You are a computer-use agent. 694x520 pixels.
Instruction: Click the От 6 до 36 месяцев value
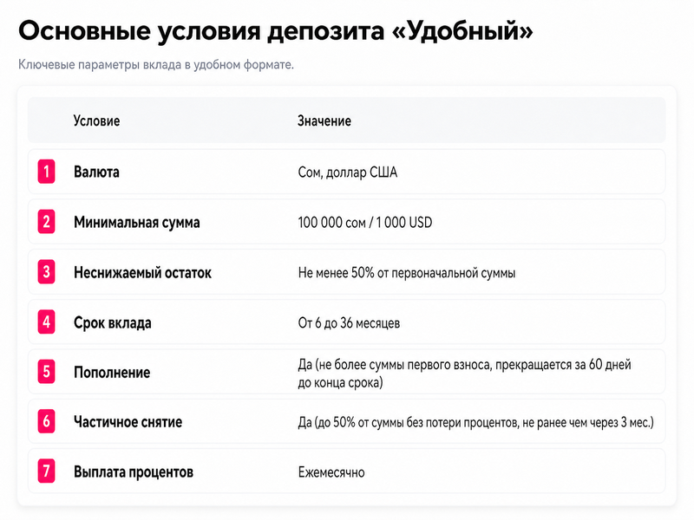[x=349, y=323]
